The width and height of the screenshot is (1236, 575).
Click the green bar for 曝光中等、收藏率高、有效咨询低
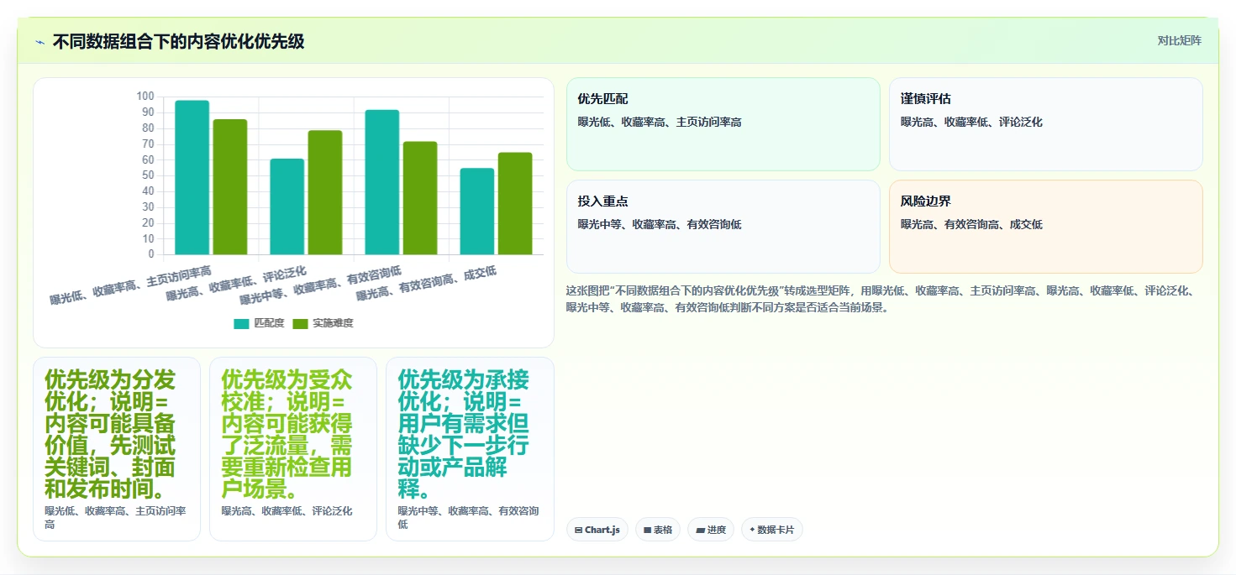(x=420, y=198)
